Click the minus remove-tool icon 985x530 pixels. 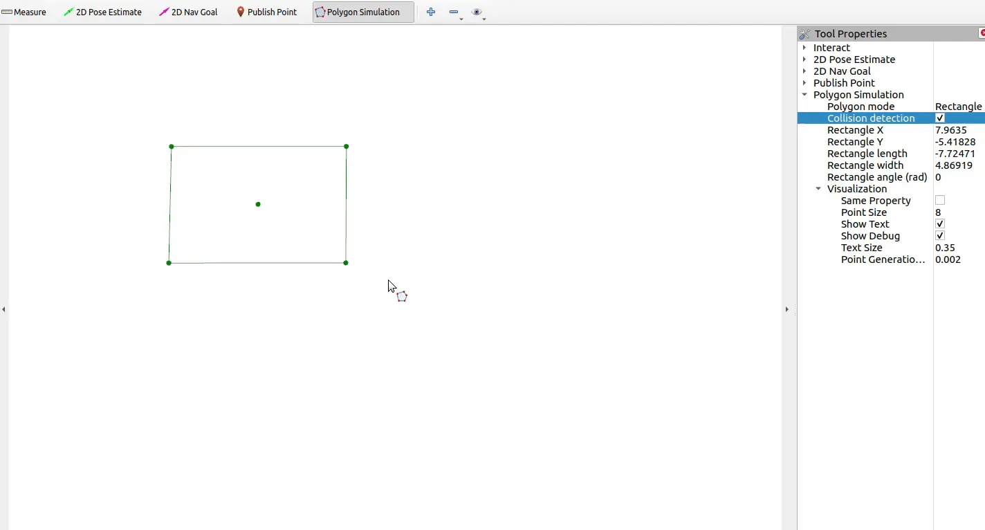coord(454,12)
